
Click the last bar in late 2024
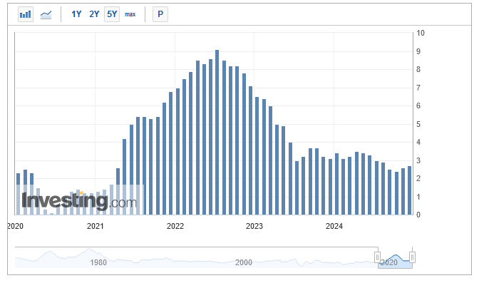tap(409, 190)
